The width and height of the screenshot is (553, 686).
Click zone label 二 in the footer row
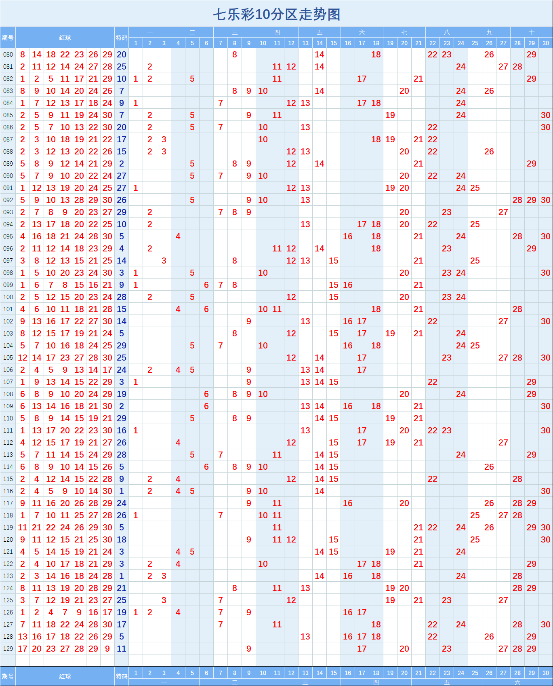tap(235, 682)
